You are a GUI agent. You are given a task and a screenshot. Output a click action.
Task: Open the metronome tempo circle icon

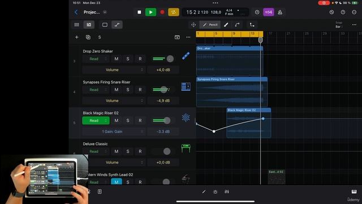tap(257, 12)
